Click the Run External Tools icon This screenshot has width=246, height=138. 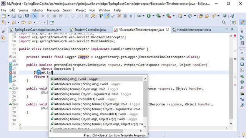pyautogui.click(x=169, y=16)
